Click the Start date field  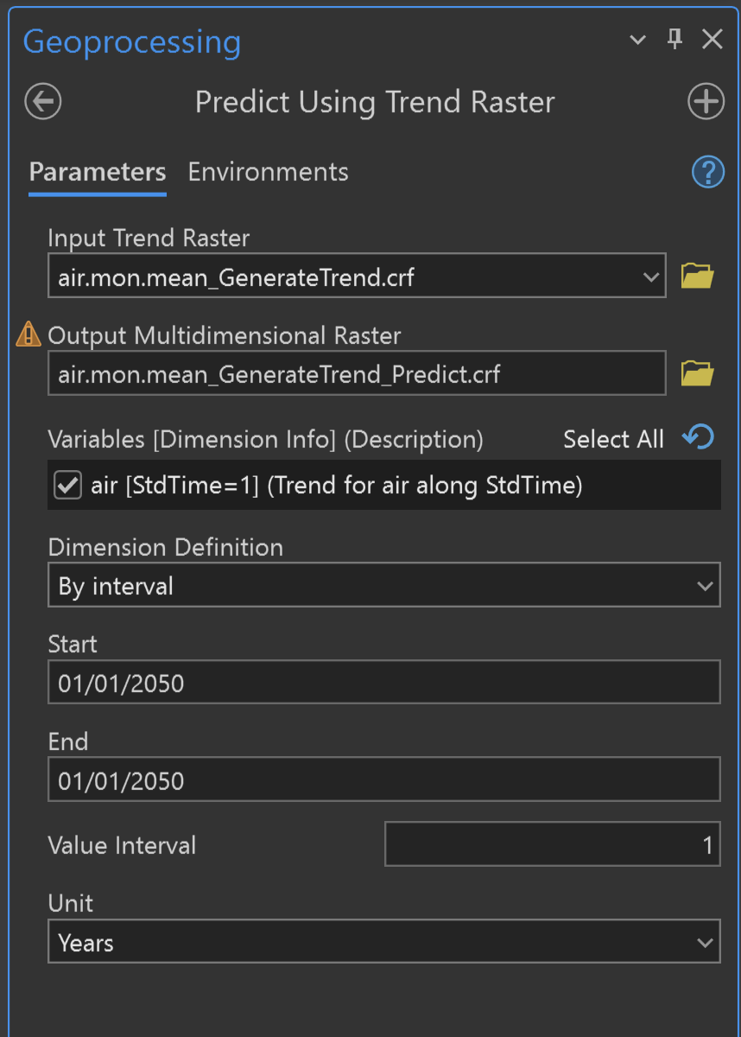(383, 684)
